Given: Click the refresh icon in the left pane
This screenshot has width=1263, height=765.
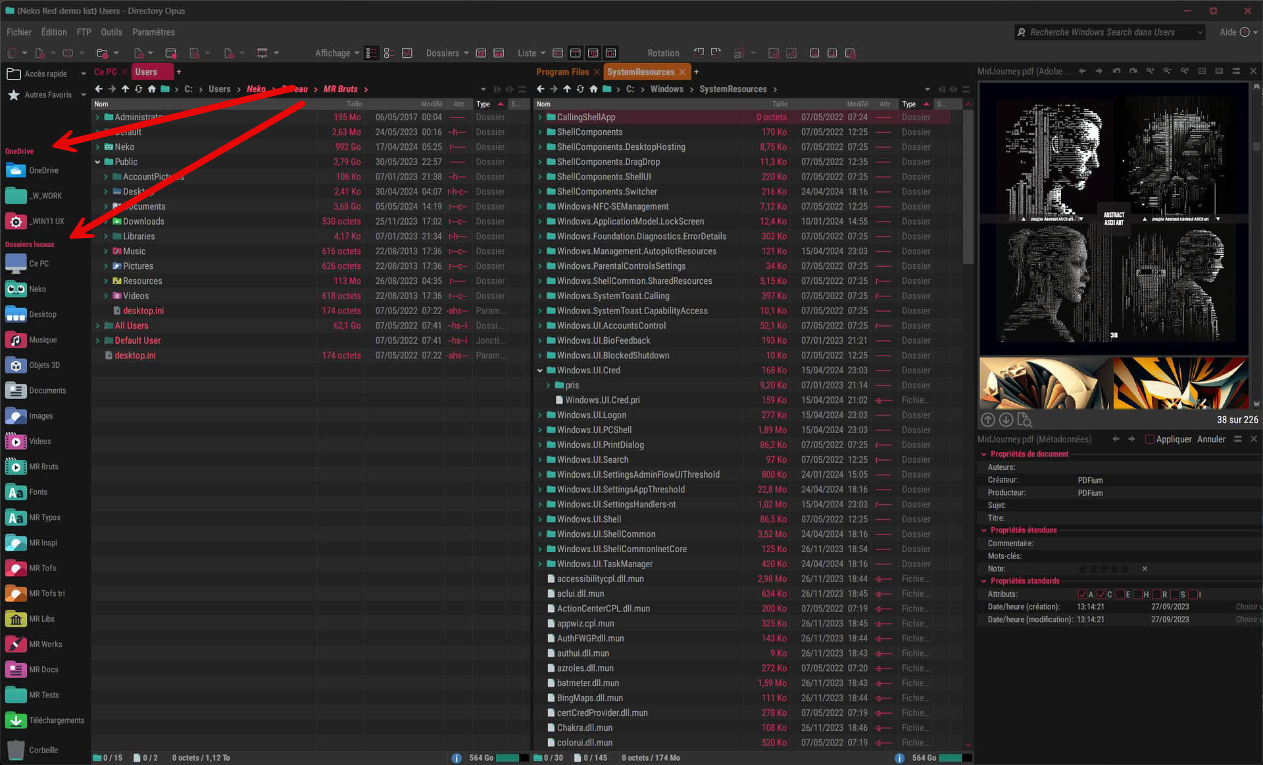Looking at the screenshot, I should 138,89.
